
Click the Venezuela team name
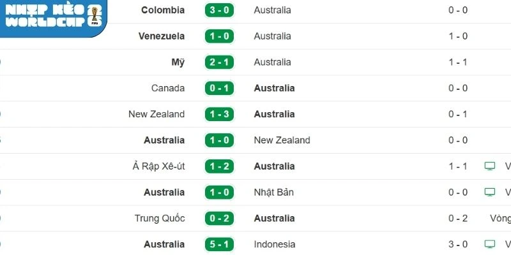click(x=162, y=36)
